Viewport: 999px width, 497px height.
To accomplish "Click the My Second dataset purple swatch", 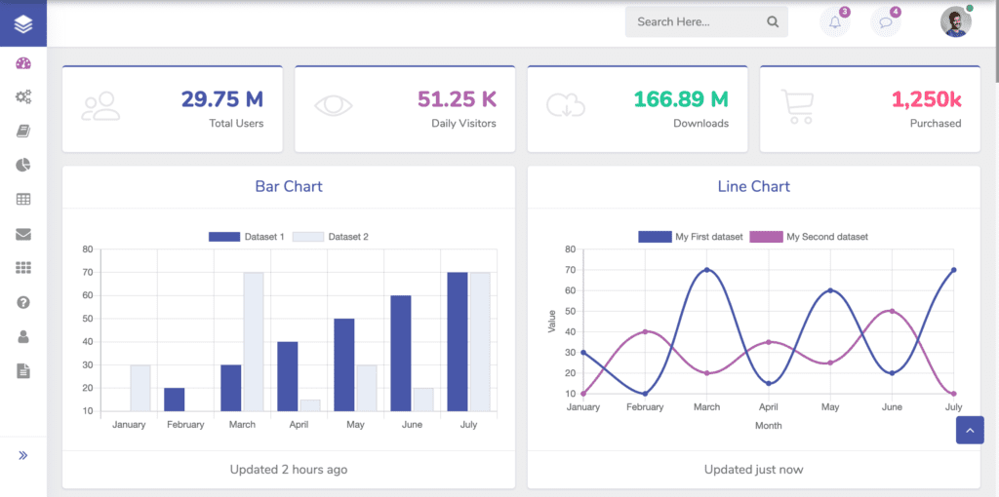I will (x=766, y=237).
